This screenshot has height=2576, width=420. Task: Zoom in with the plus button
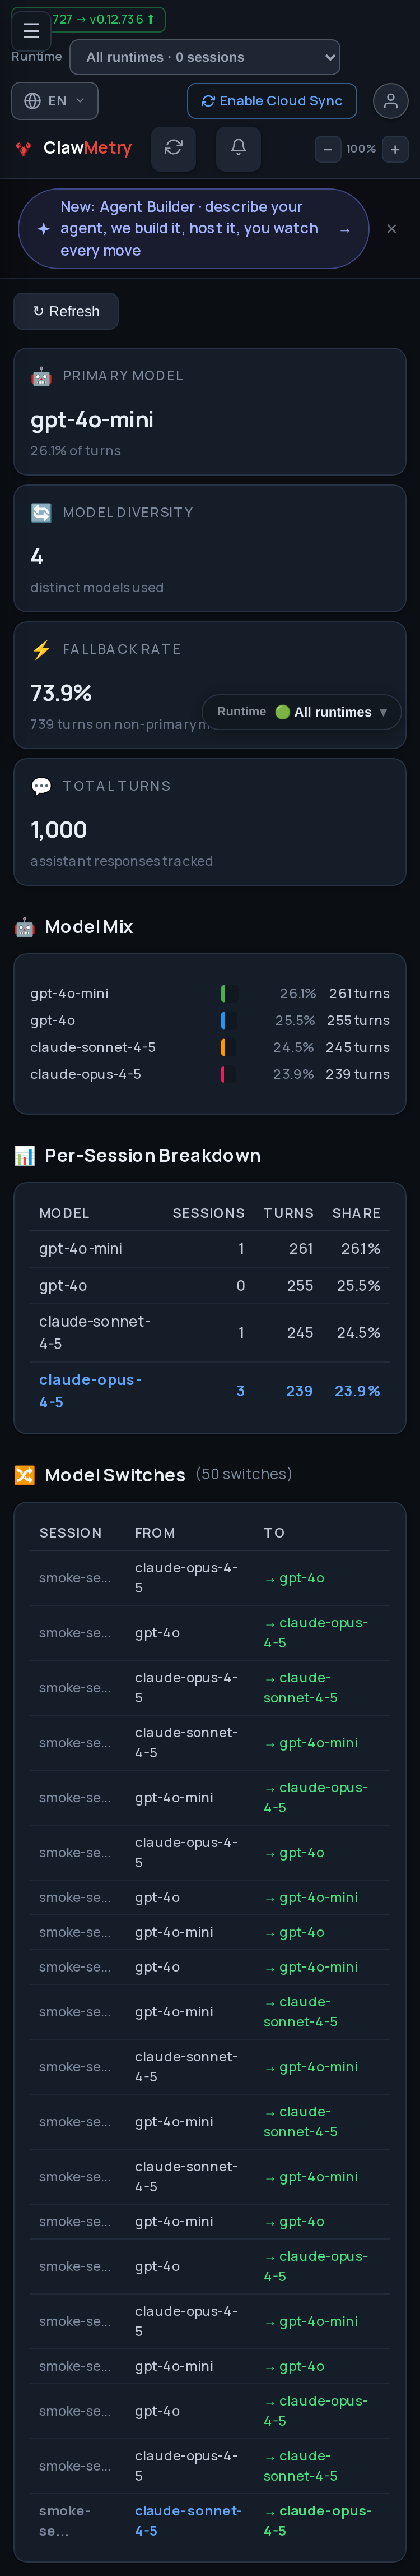395,149
